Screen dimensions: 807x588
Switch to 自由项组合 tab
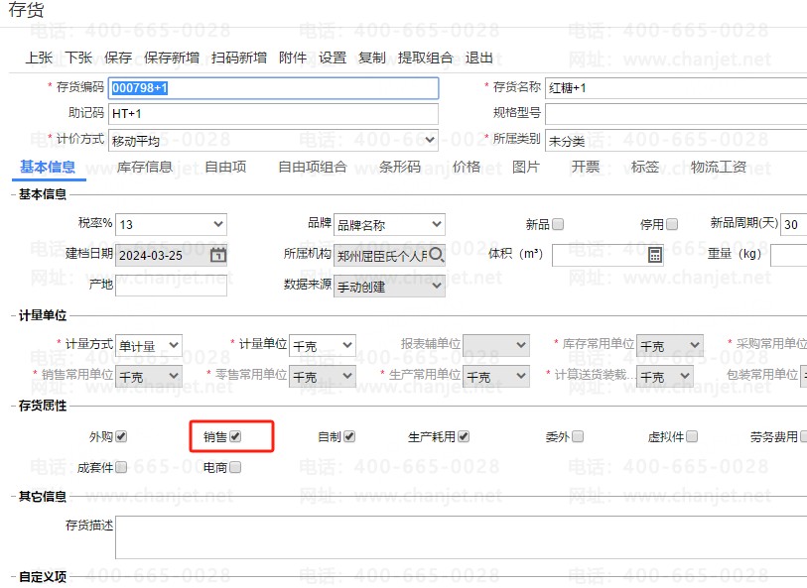click(x=313, y=167)
